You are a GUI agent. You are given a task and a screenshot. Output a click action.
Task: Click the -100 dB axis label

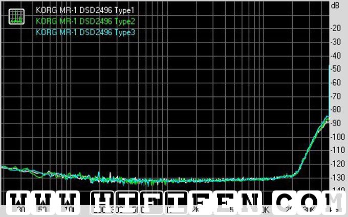(338, 137)
